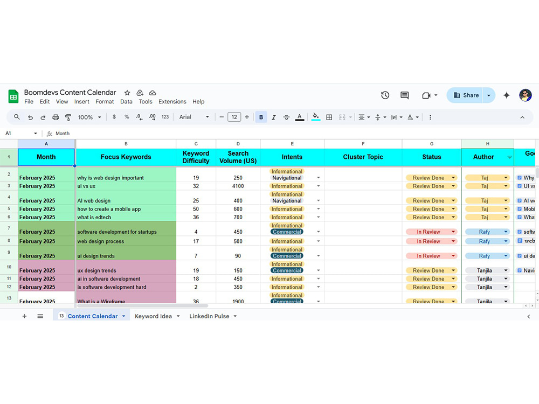The image size is (539, 404).
Task: Open the Insert menu
Action: tap(82, 102)
